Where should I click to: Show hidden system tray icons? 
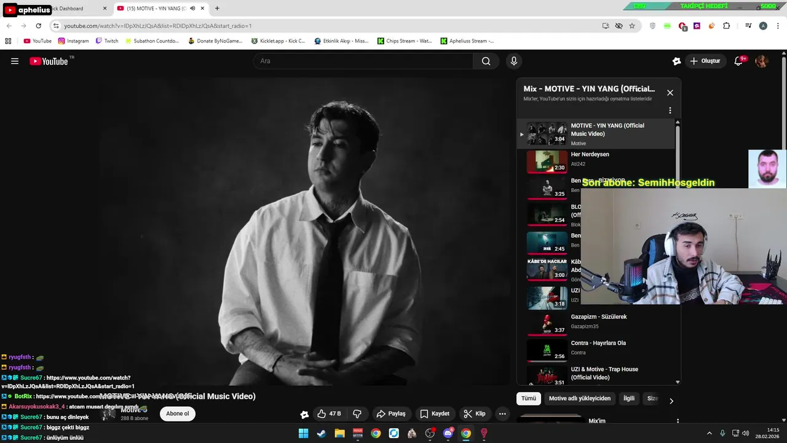(x=709, y=433)
